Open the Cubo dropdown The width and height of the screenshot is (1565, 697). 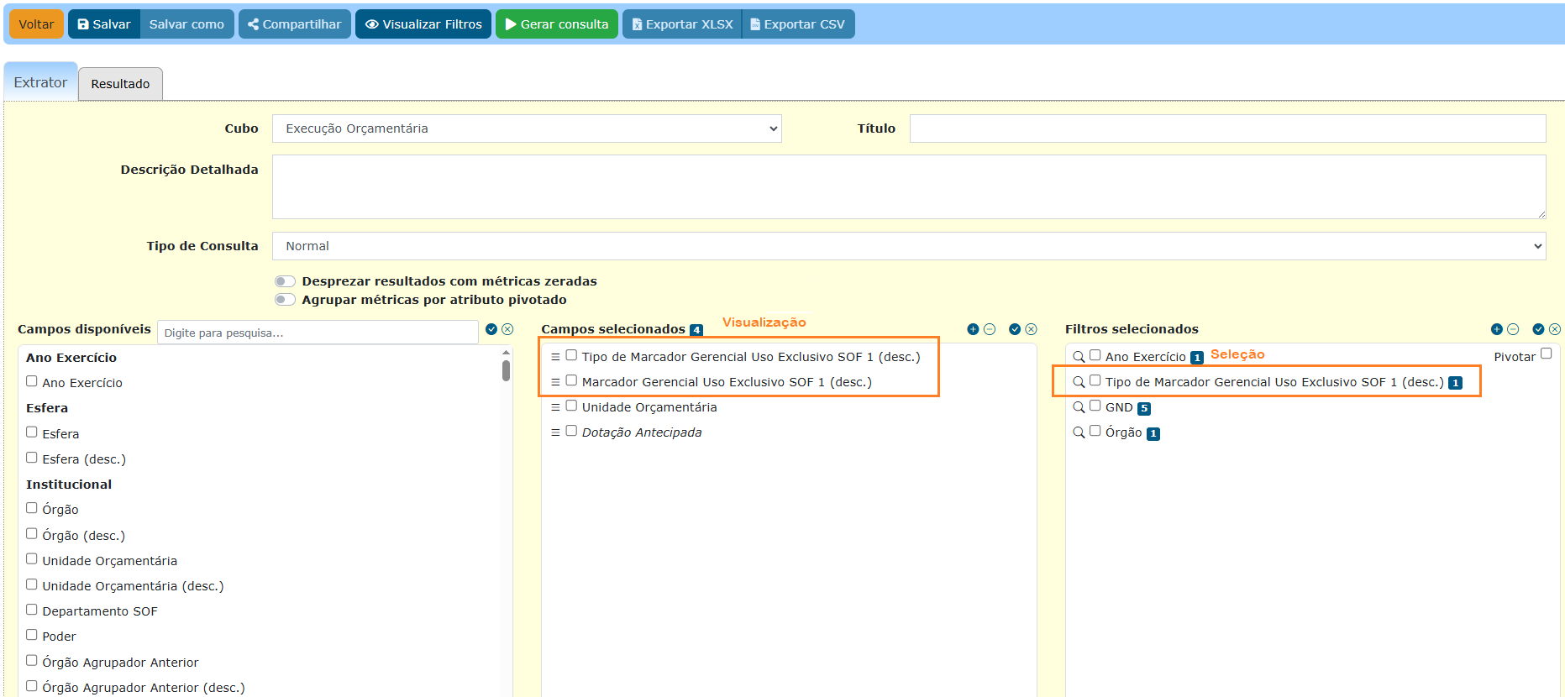click(527, 128)
